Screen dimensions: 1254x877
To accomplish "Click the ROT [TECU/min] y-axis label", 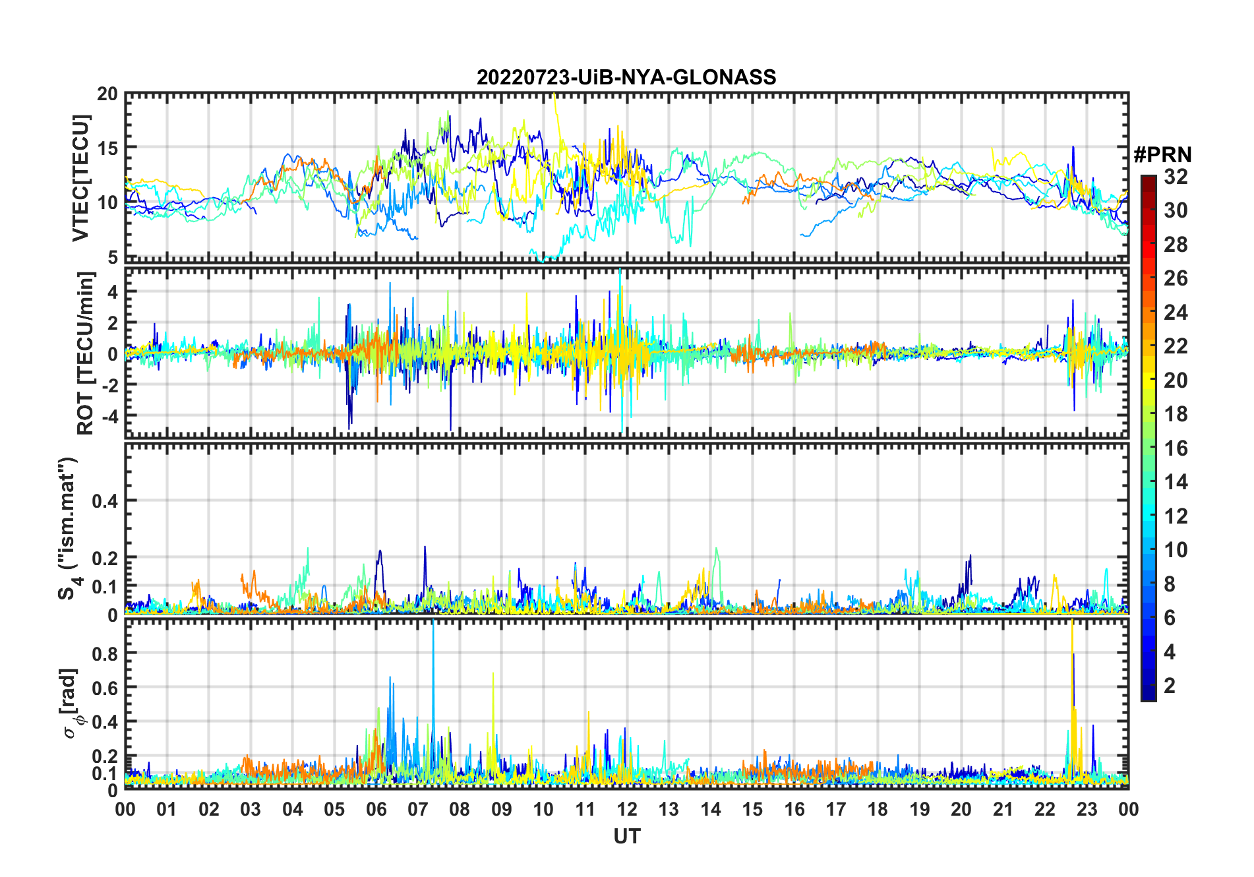I will [86, 353].
